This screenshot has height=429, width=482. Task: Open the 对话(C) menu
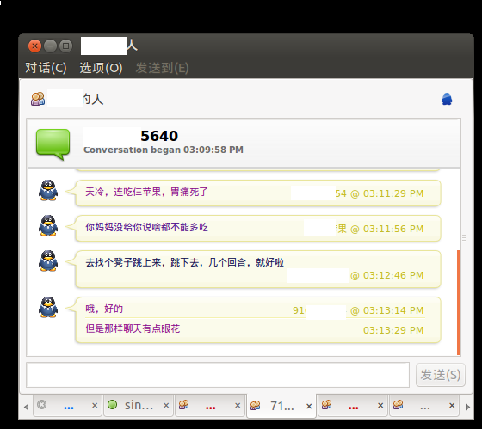(x=46, y=68)
